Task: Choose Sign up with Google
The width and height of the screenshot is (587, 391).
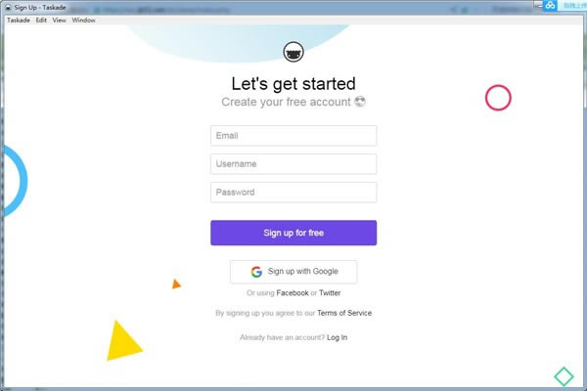Action: click(293, 272)
